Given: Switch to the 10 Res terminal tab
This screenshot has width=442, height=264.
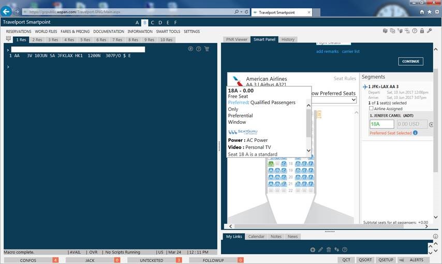Looking at the screenshot, I should [x=166, y=40].
